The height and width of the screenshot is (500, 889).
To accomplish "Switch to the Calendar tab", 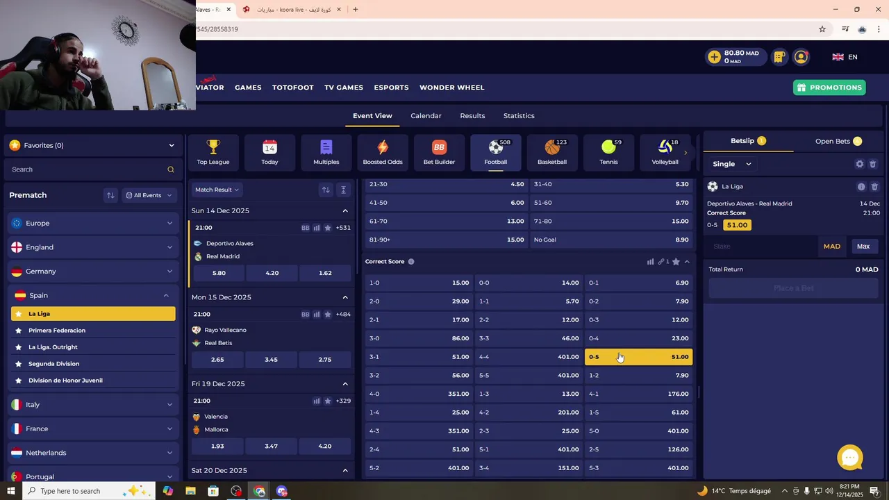I will (x=426, y=116).
